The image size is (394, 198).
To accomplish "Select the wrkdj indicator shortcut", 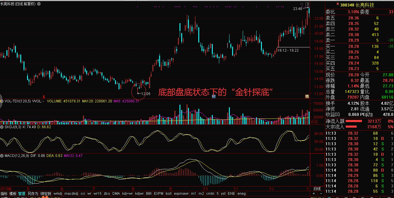I will pyautogui.click(x=58, y=194).
